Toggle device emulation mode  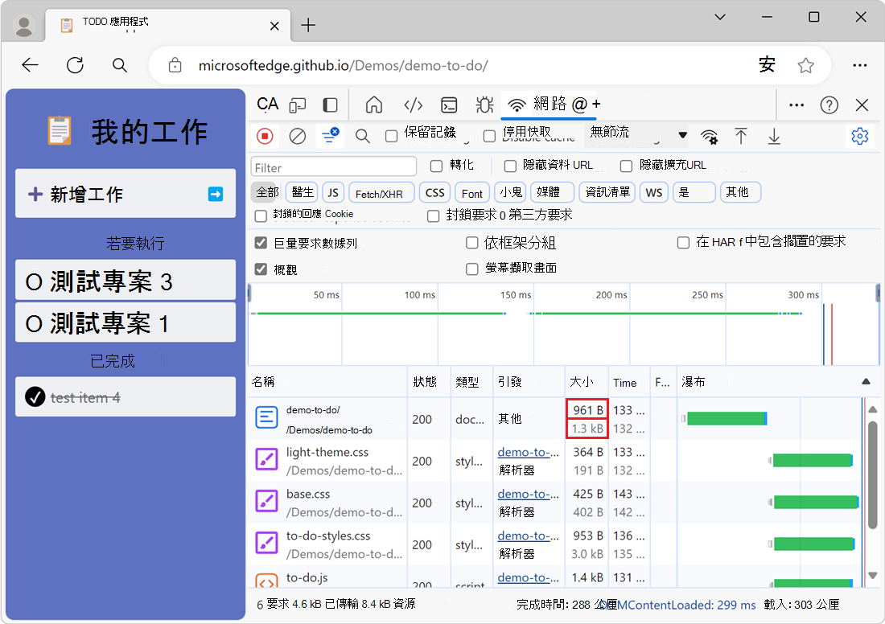pos(298,105)
